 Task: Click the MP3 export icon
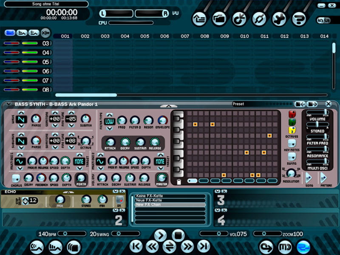click(285, 247)
